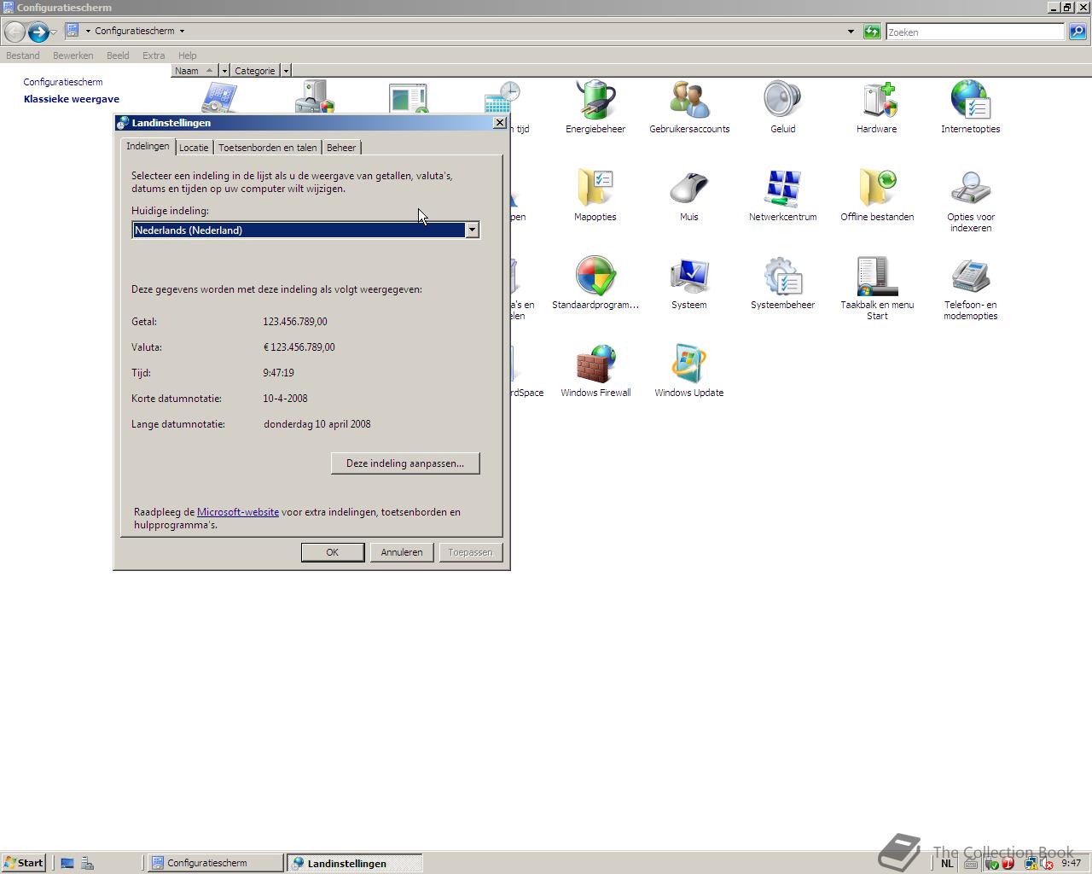Open the Windows Firewall icon

coord(595,364)
